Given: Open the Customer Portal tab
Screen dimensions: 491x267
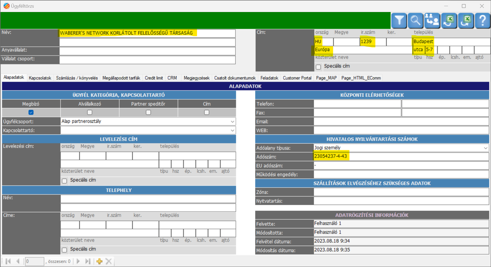Looking at the screenshot, I should [297, 78].
